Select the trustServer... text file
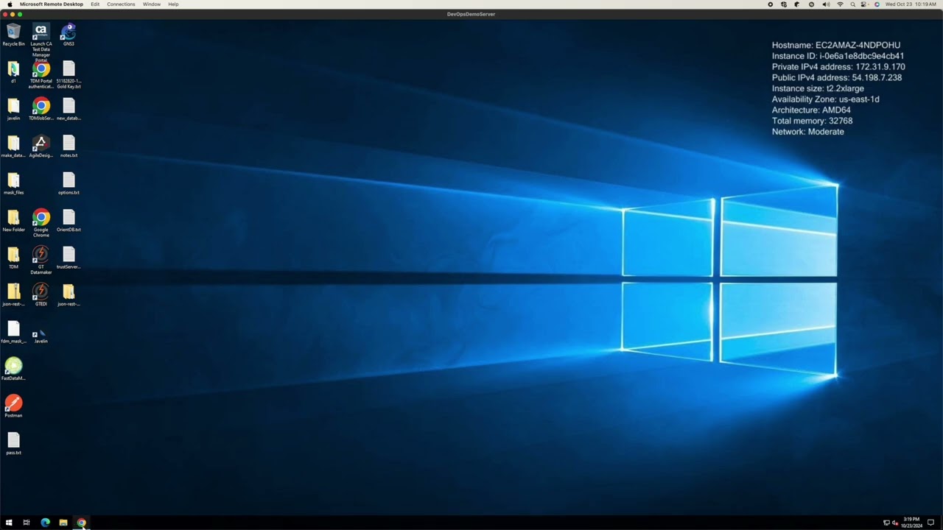The height and width of the screenshot is (530, 943). tap(69, 258)
